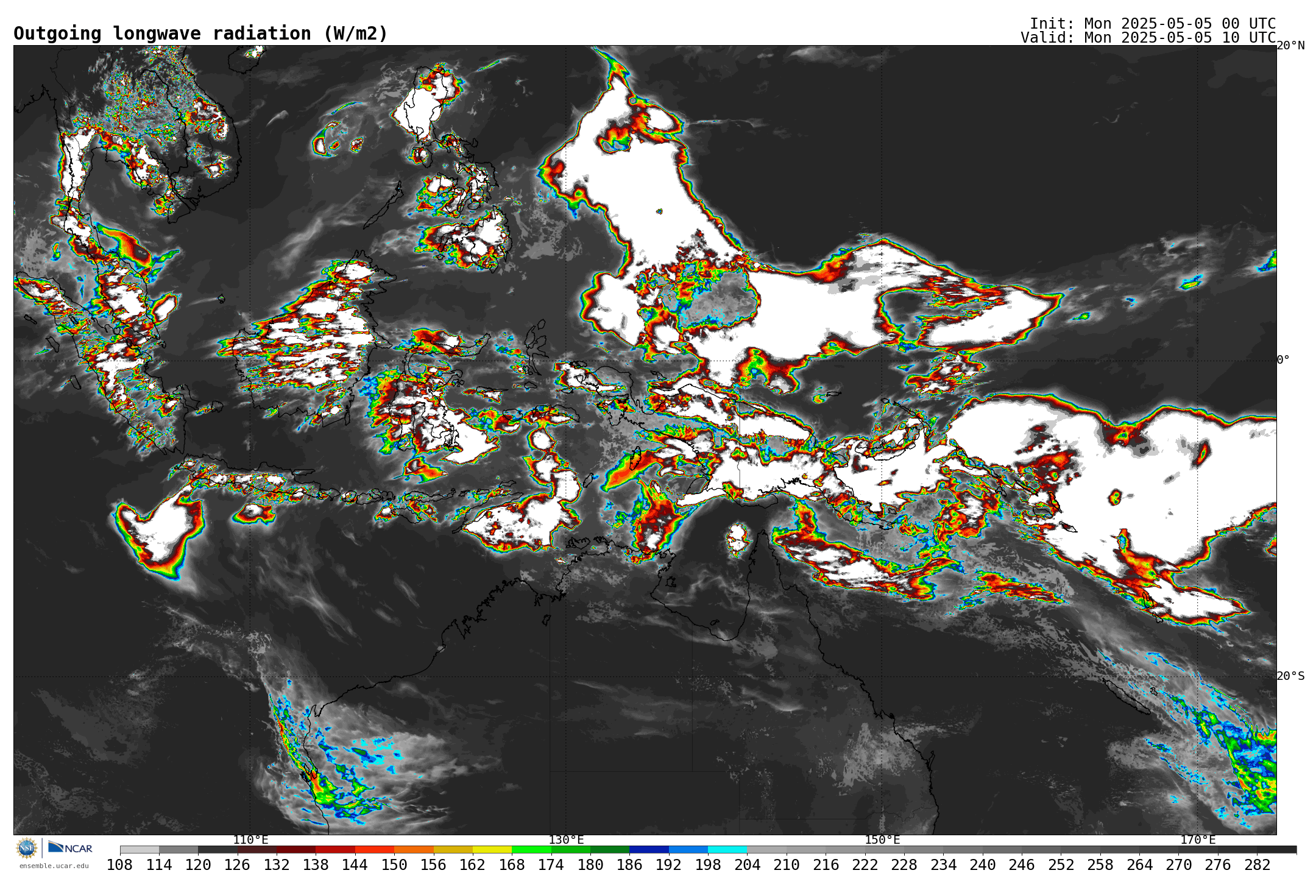Click the colorbar value 162
This screenshot has height=873, width=1316.
(x=472, y=865)
